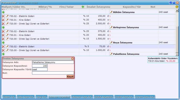Screen dimensions: 180x100
Task: Edit the 720.00 Direk İşçi row with 1.000,00
Action: [7, 50]
